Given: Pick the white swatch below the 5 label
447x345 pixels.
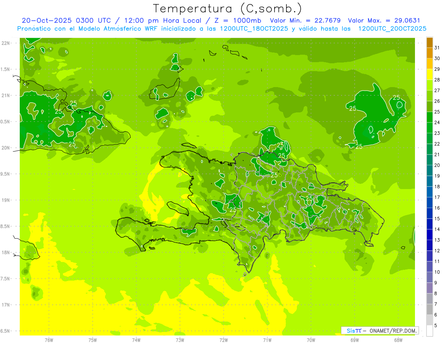Looking at the screenshot, I should (x=429, y=330).
